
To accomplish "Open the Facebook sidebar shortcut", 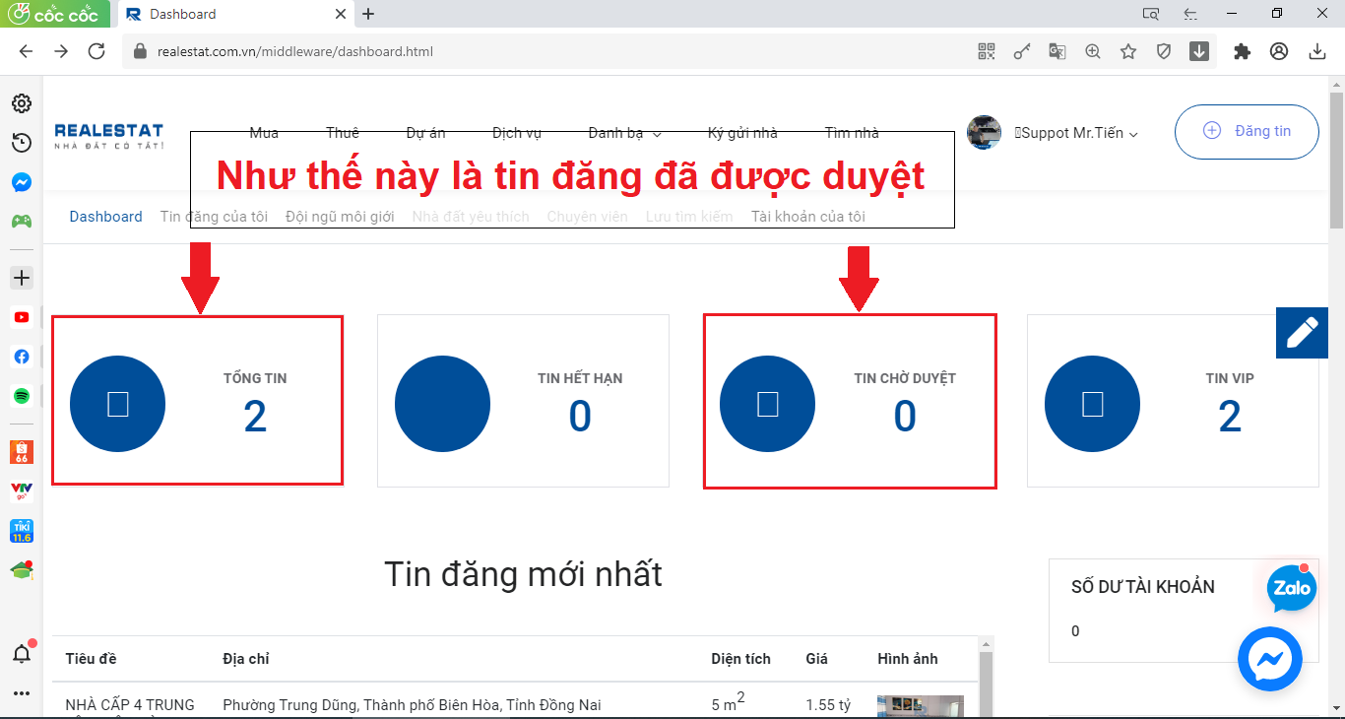I will pos(21,357).
